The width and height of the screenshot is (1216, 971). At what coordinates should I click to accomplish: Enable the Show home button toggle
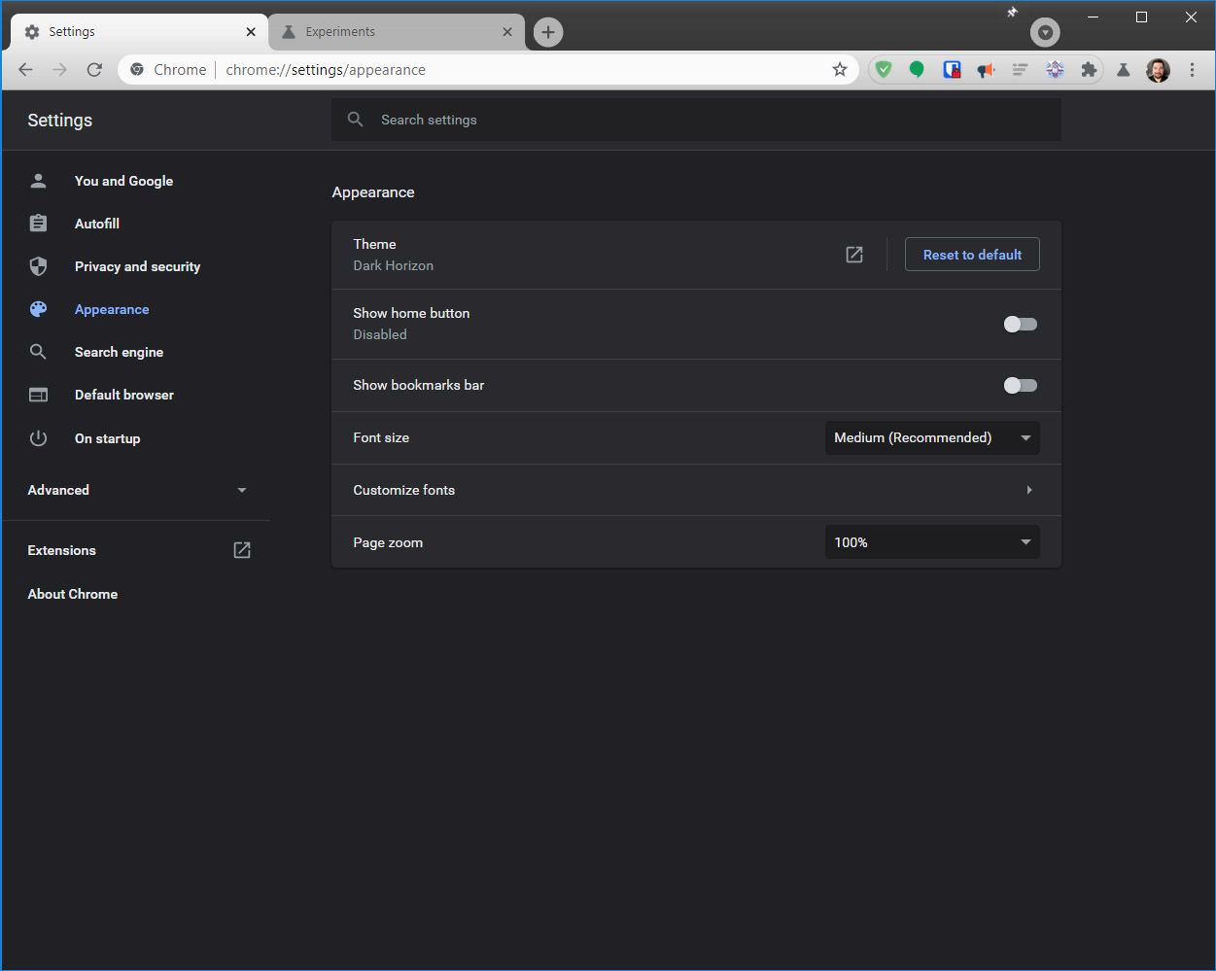click(x=1020, y=324)
